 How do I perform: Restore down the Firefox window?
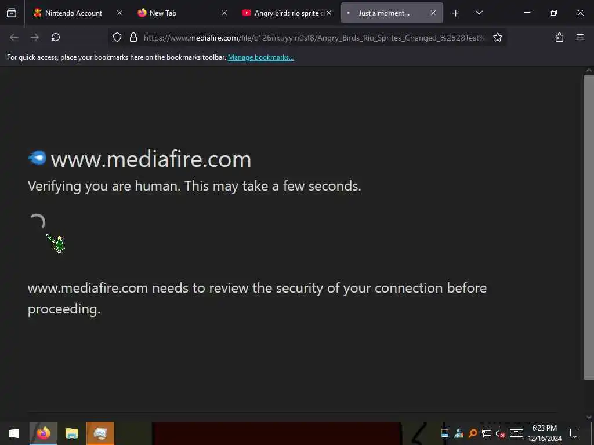point(554,13)
